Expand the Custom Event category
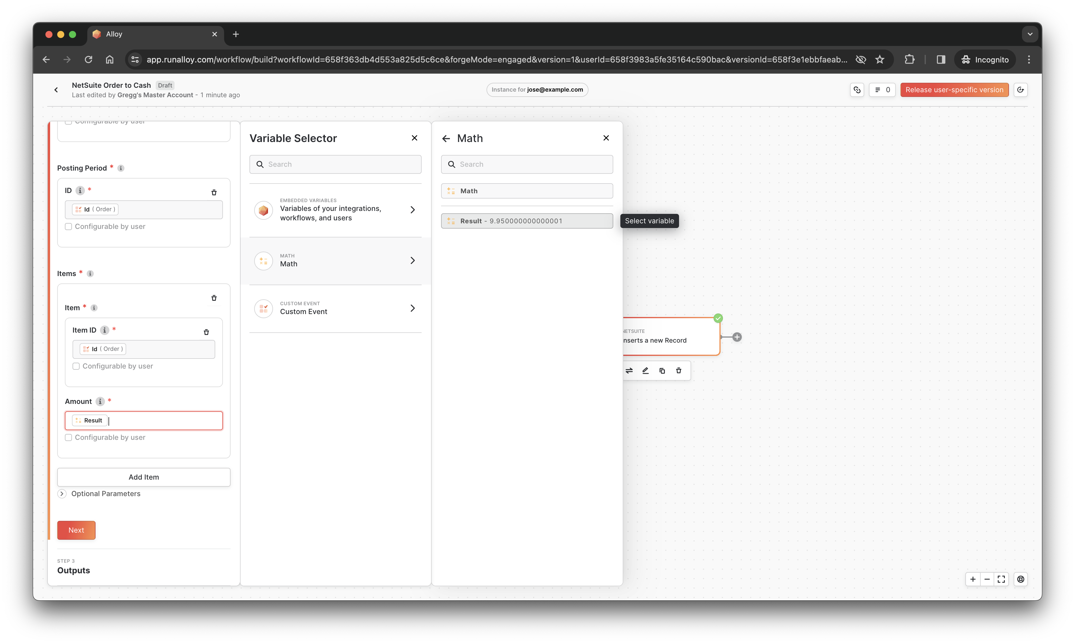1075x644 pixels. click(x=335, y=308)
